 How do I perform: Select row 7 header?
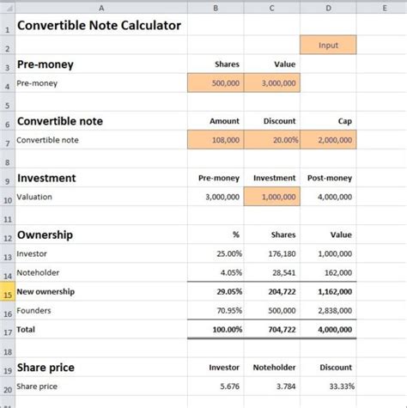click(x=8, y=140)
